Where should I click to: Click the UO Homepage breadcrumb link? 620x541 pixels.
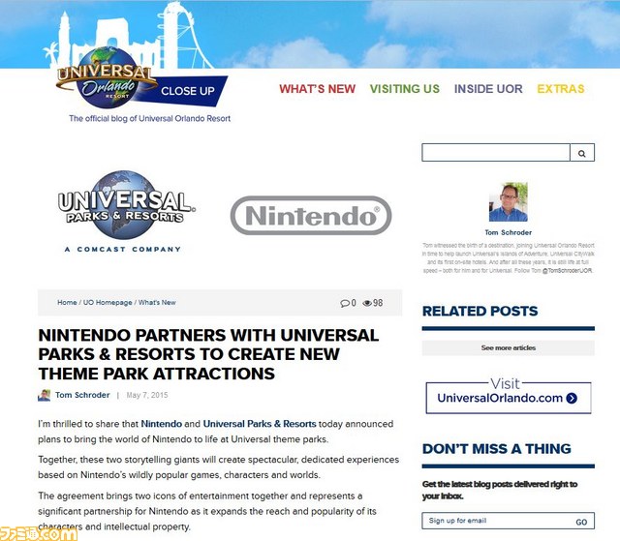tap(108, 303)
